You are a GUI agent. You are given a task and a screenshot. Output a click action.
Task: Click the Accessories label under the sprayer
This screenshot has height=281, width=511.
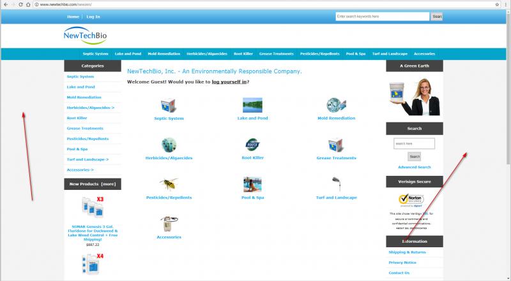point(169,237)
